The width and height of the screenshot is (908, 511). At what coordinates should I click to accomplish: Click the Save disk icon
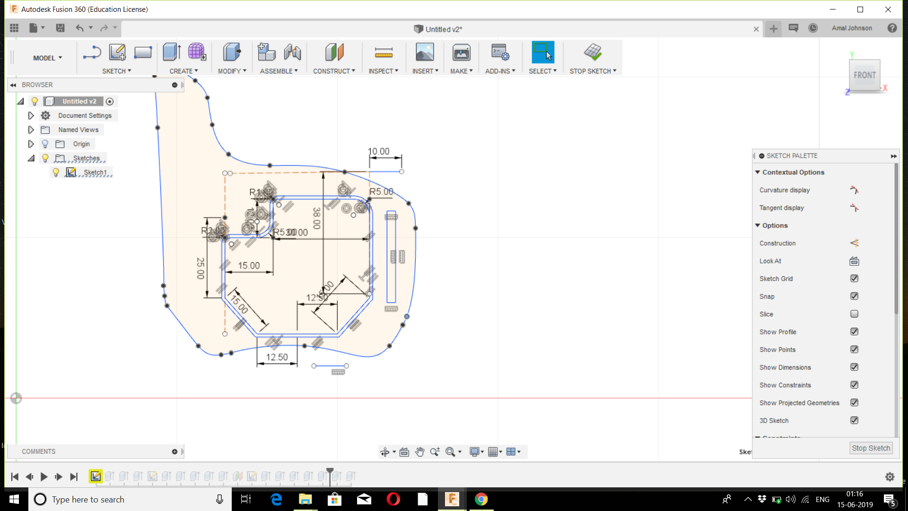click(60, 28)
